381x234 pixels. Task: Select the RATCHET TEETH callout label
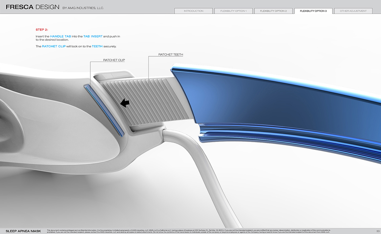tap(171, 55)
